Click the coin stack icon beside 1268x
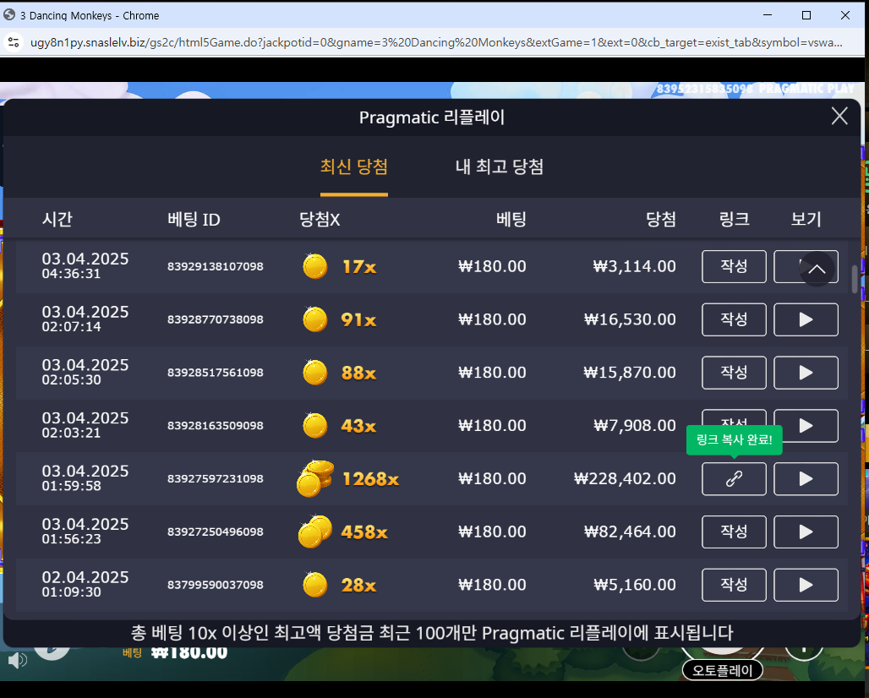The height and width of the screenshot is (698, 869). click(315, 478)
